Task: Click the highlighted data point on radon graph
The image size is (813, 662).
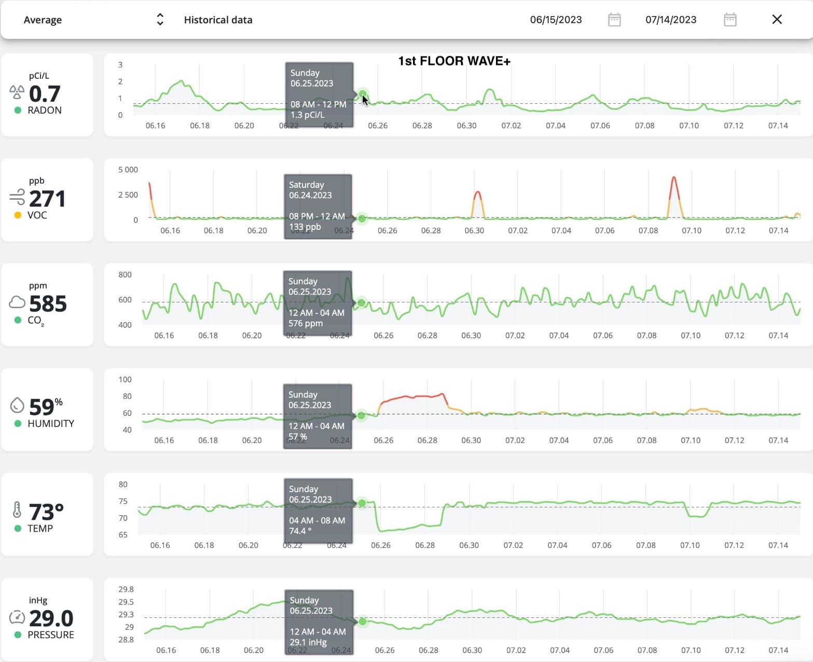Action: (x=363, y=94)
